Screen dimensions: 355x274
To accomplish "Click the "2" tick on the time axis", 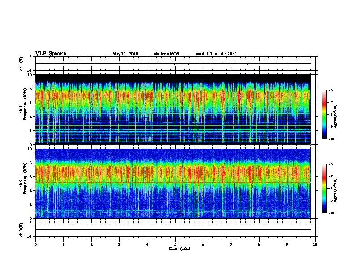I will click(91, 244).
